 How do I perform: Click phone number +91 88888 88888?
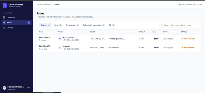coord(71,49)
